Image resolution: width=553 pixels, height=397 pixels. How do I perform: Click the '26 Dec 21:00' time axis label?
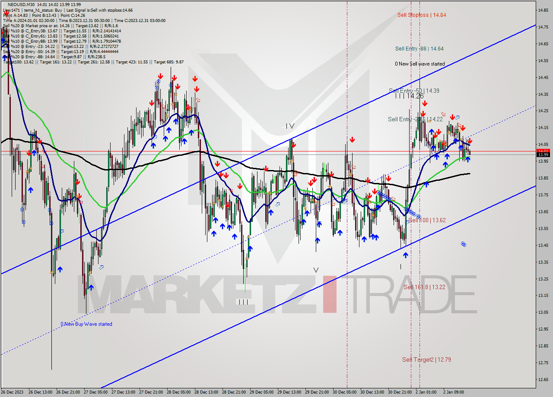click(68, 392)
